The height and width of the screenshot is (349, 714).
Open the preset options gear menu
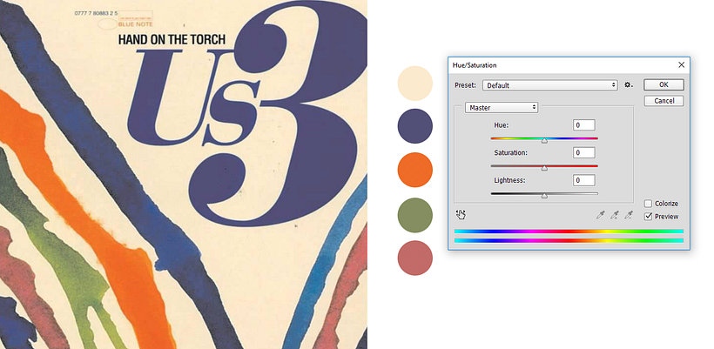629,85
